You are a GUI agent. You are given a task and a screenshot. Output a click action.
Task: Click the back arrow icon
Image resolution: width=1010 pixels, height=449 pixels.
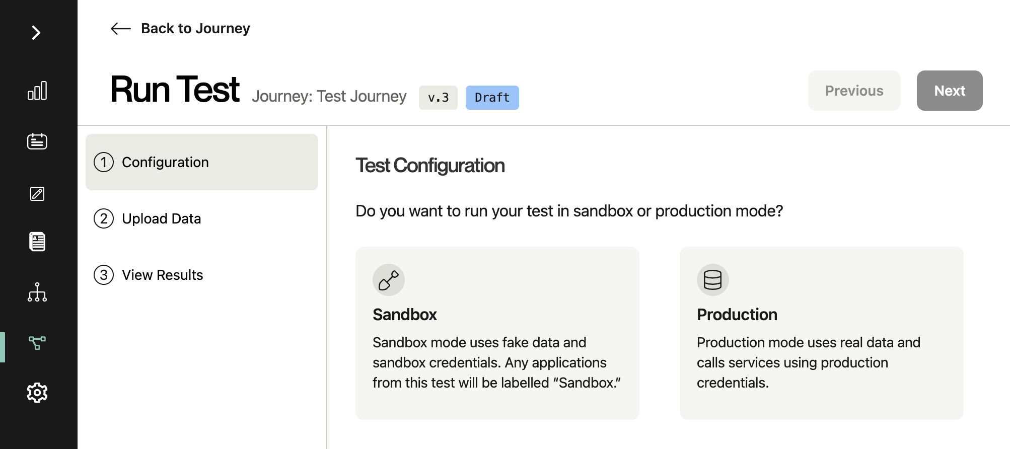(x=121, y=29)
